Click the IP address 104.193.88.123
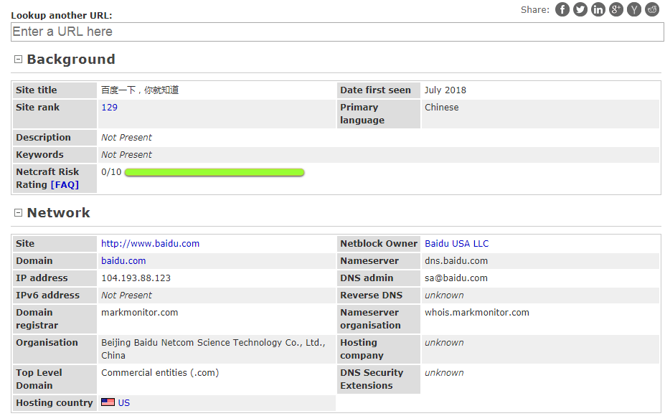The width and height of the screenshot is (665, 416). pos(136,278)
